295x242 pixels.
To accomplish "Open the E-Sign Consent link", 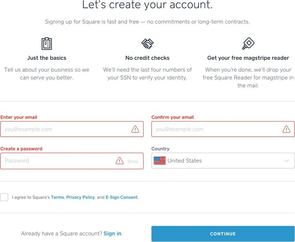I will tap(121, 197).
